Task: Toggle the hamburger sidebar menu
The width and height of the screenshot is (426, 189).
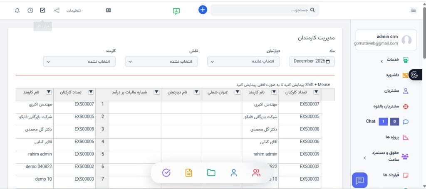Action: pyautogui.click(x=413, y=10)
